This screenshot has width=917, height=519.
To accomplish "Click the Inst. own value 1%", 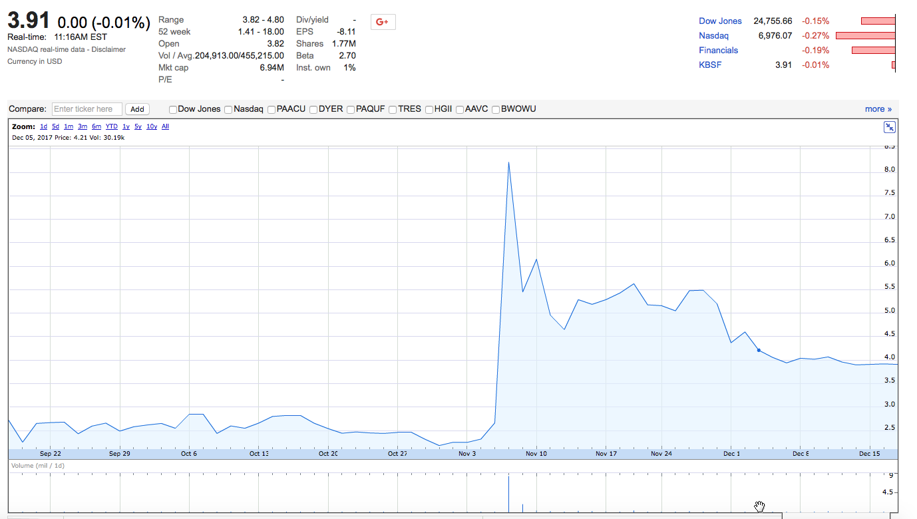I will pyautogui.click(x=349, y=68).
